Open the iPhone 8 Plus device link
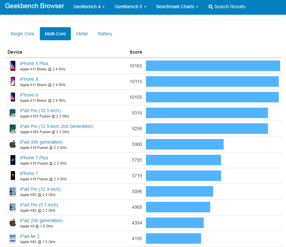The width and height of the screenshot is (286, 247). 34,63
